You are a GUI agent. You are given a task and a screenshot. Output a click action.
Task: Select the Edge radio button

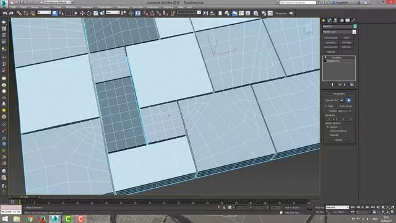coord(326,106)
